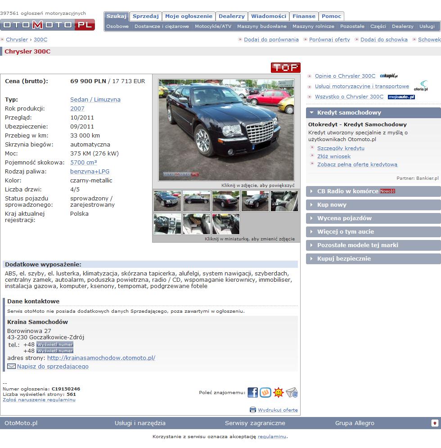This screenshot has height=448, width=441.
Task: Go to Moje ogłoszenie tab
Action: click(189, 16)
